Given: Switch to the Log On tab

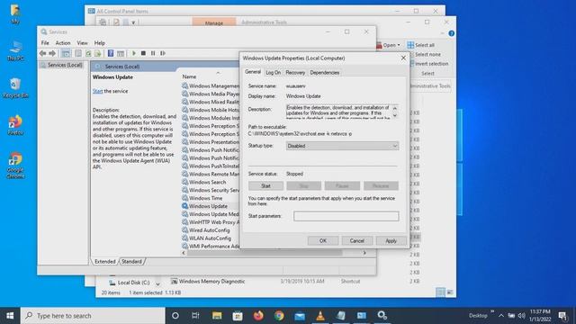Looking at the screenshot, I should [273, 72].
